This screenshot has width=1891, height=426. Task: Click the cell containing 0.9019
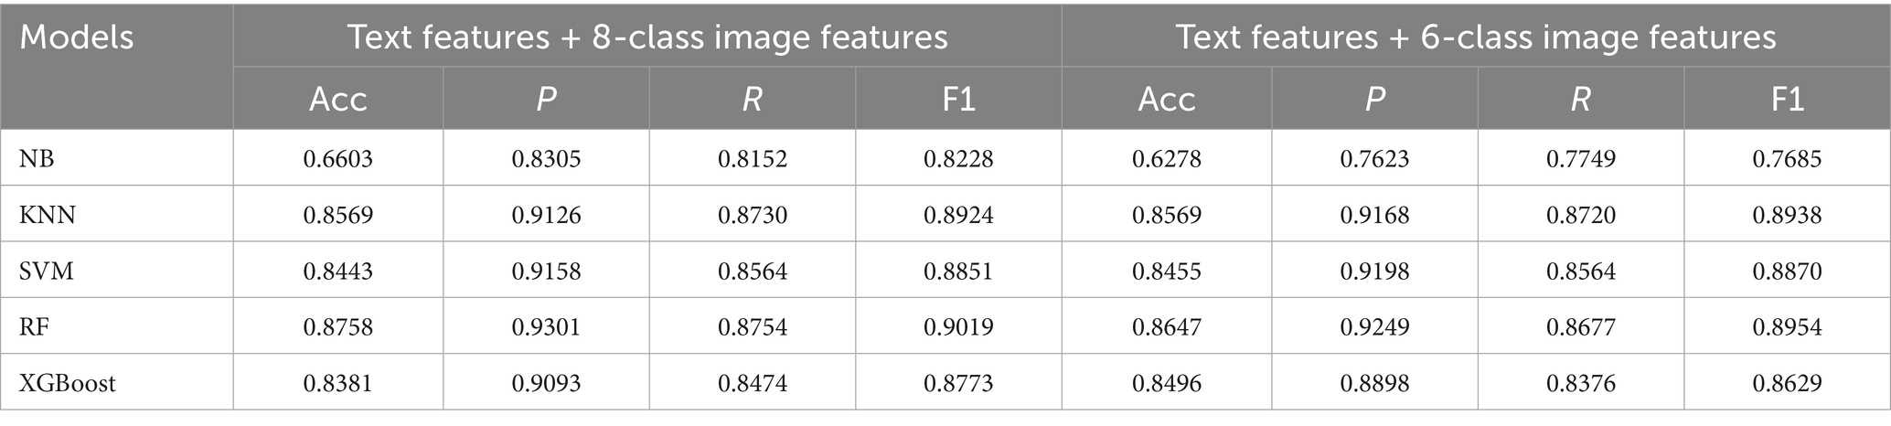pos(958,326)
